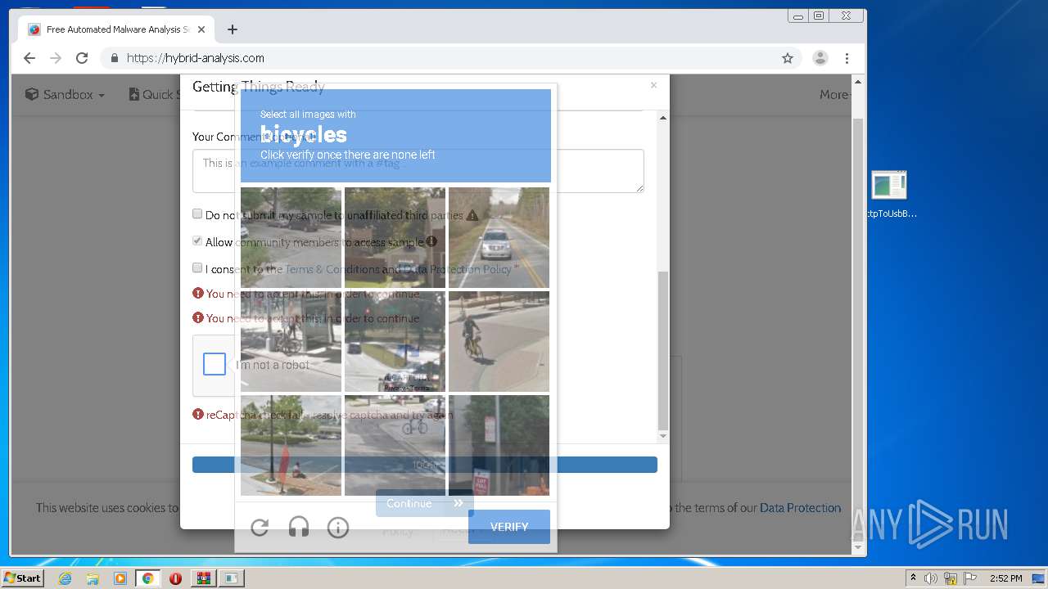Check "Do not submit my sample" option
The width and height of the screenshot is (1048, 589).
point(197,214)
